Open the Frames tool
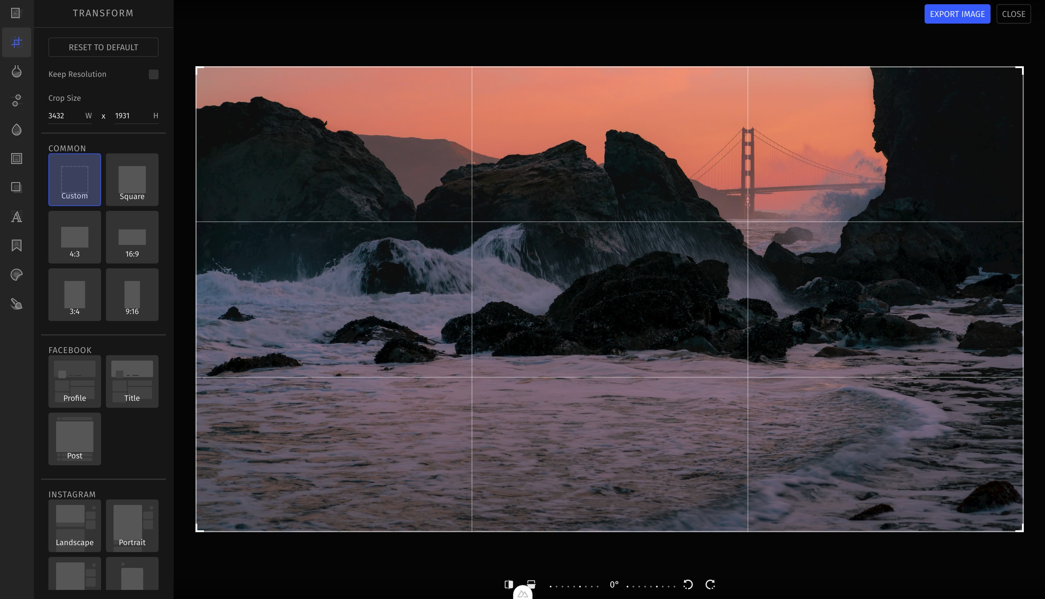The image size is (1045, 599). coord(16,159)
